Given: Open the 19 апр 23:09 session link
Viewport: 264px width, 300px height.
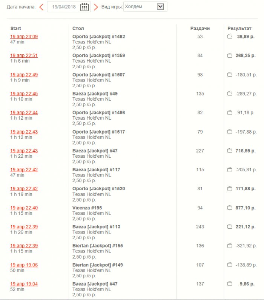Looking at the screenshot, I should pyautogui.click(x=24, y=37).
